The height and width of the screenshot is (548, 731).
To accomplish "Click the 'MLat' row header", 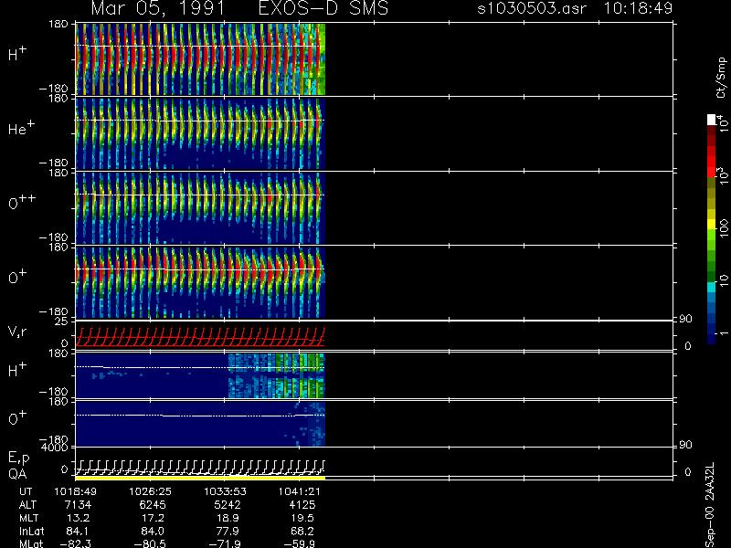I will point(31,543).
